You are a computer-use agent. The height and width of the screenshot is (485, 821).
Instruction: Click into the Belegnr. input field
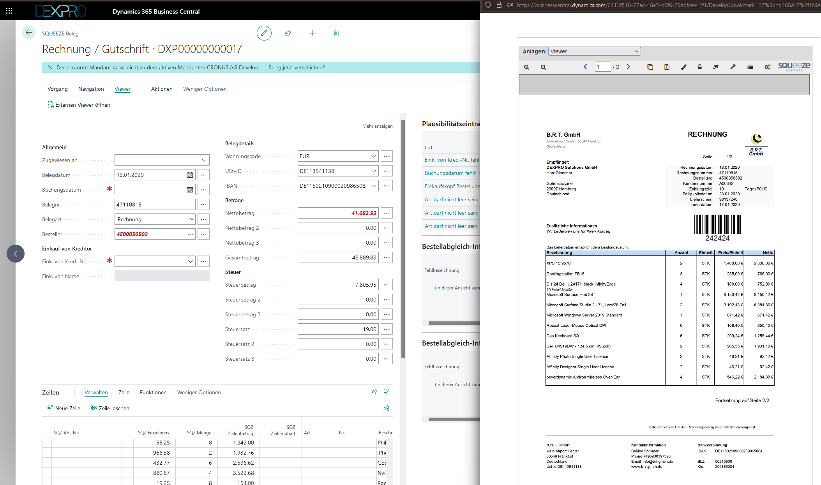(155, 205)
